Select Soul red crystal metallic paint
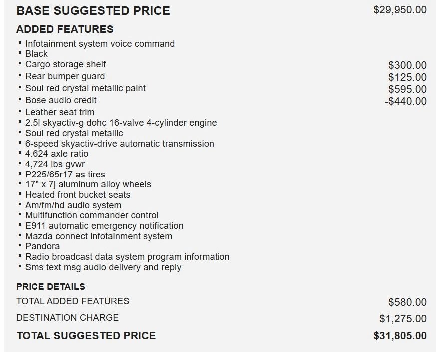The height and width of the screenshot is (352, 436). [85, 88]
